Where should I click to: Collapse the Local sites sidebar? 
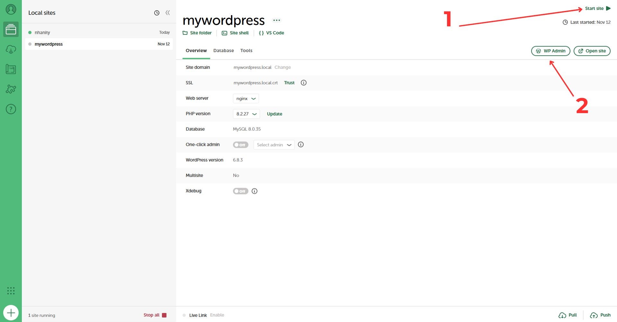(x=167, y=13)
